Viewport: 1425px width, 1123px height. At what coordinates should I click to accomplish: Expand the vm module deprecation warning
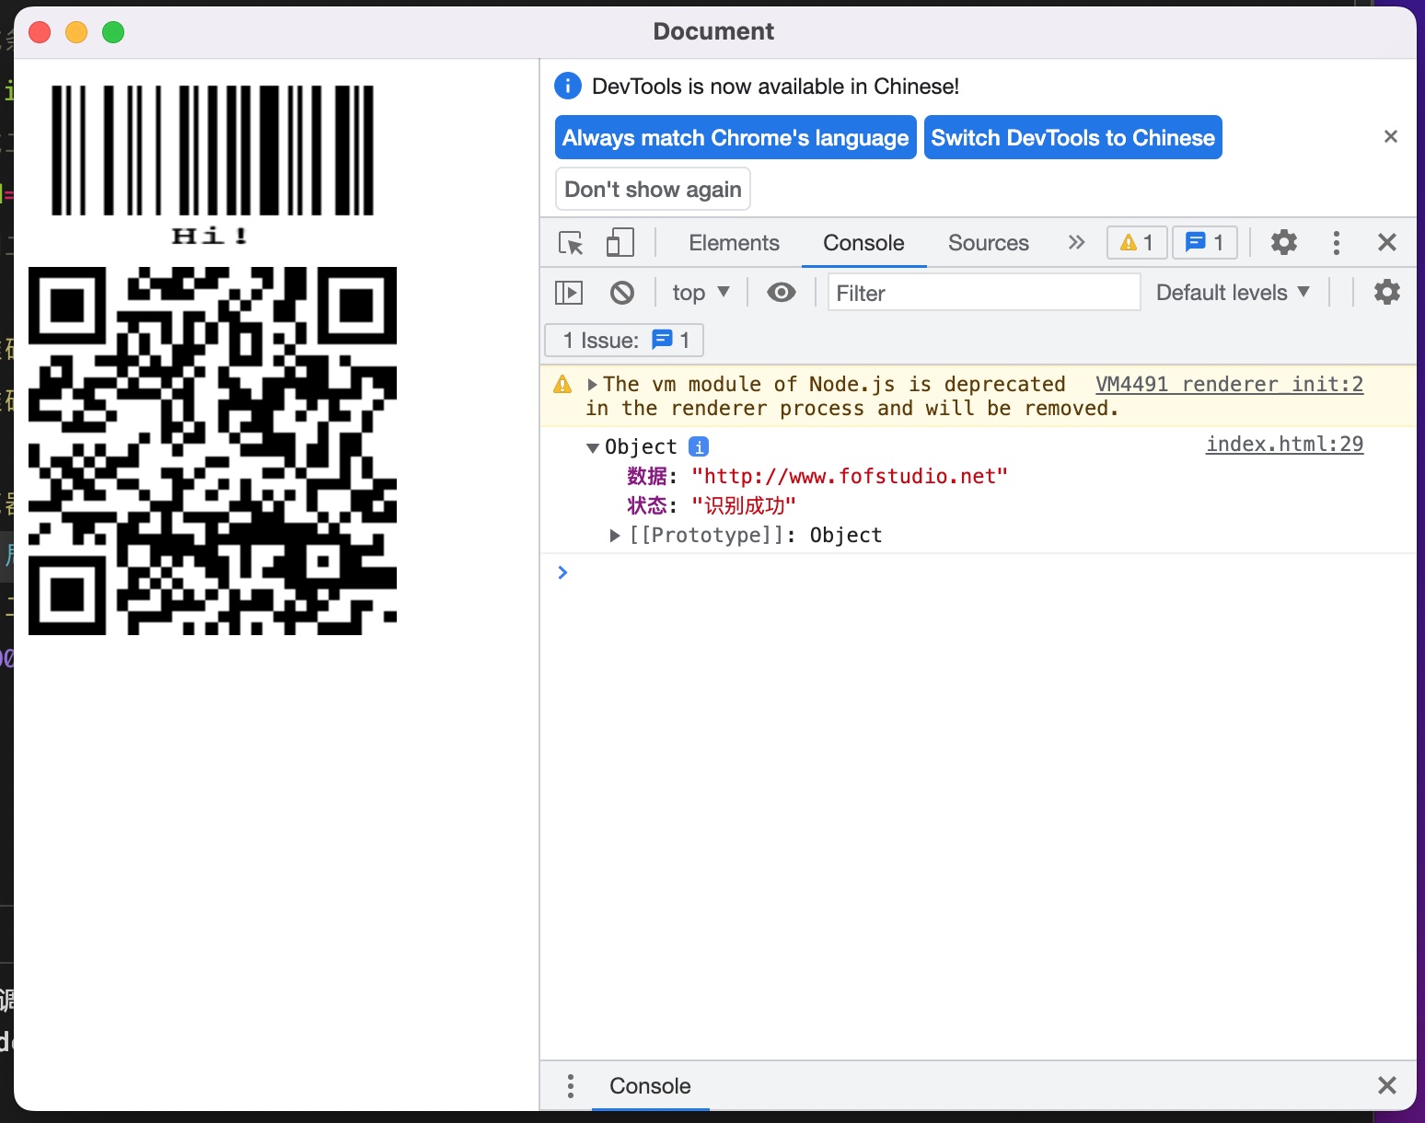[x=593, y=385]
